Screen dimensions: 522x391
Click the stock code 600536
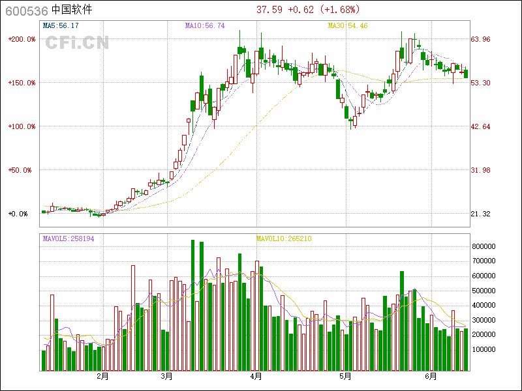tap(25, 10)
